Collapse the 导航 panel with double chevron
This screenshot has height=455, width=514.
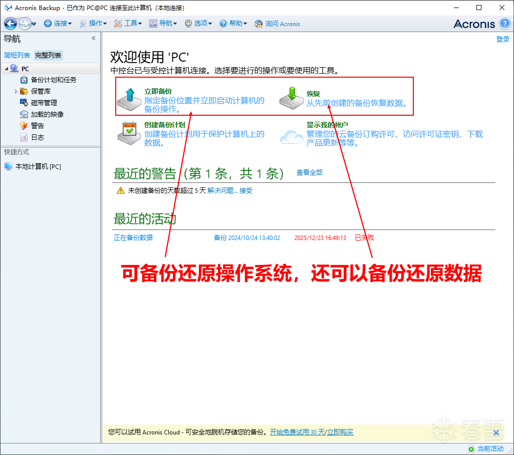point(93,39)
